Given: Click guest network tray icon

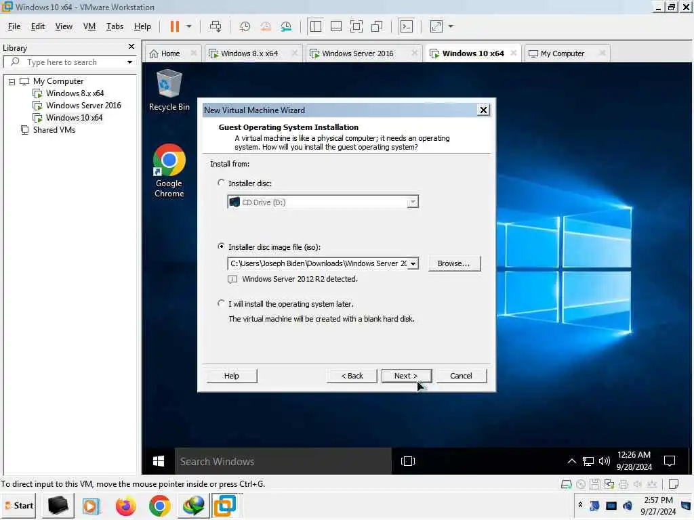Looking at the screenshot, I should 588,461.
